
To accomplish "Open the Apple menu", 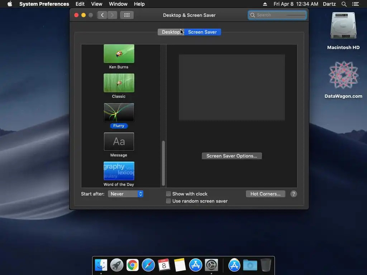I will click(10, 4).
